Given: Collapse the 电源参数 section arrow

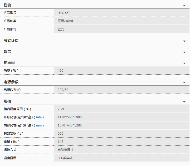Looking at the screenshot, I should coord(184,83).
